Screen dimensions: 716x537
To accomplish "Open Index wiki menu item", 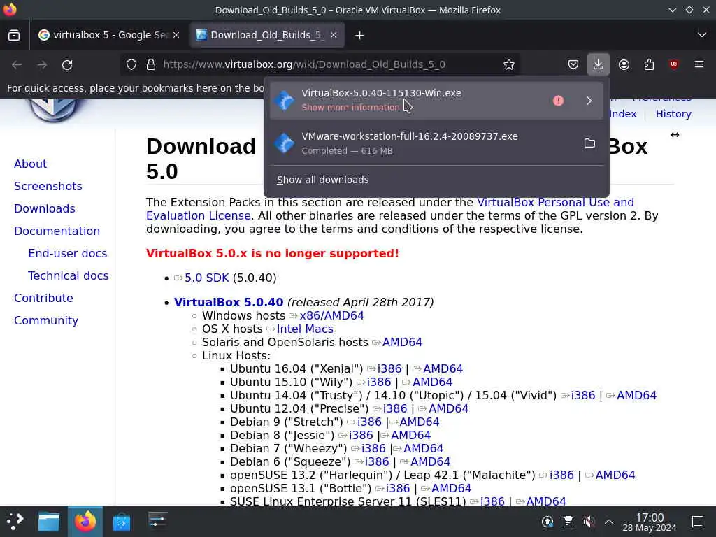I will 623,114.
